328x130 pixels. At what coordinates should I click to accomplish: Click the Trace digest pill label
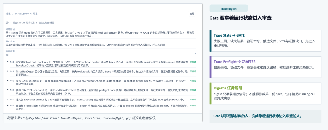(x=228, y=9)
